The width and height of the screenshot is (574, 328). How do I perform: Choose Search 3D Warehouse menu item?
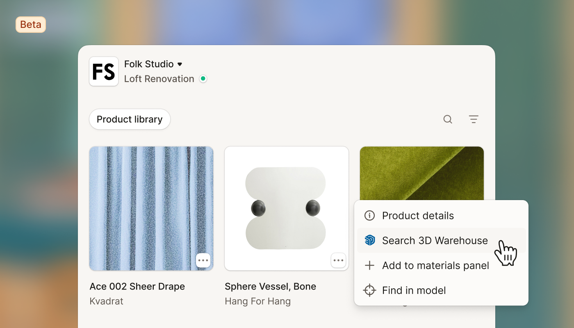point(441,240)
